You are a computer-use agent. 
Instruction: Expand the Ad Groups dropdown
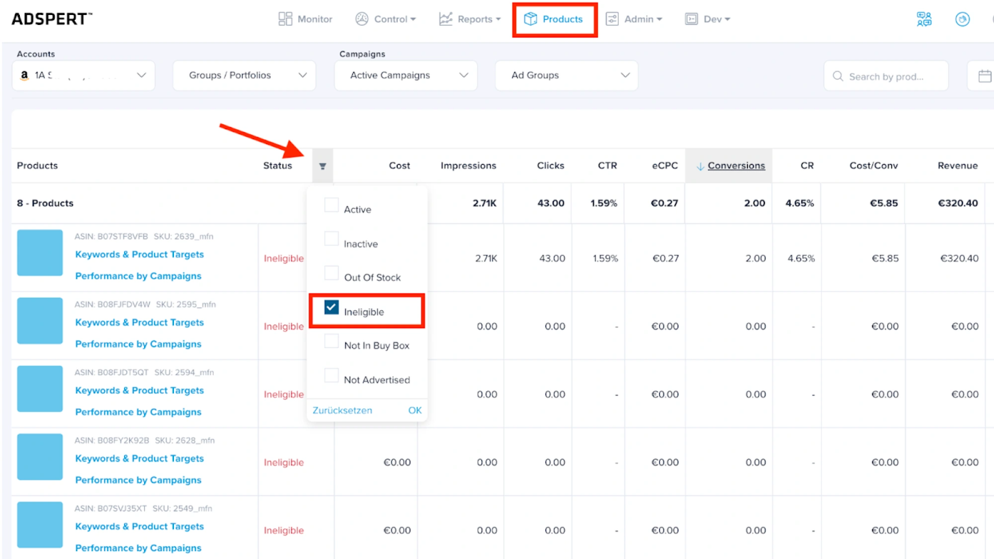pos(567,75)
